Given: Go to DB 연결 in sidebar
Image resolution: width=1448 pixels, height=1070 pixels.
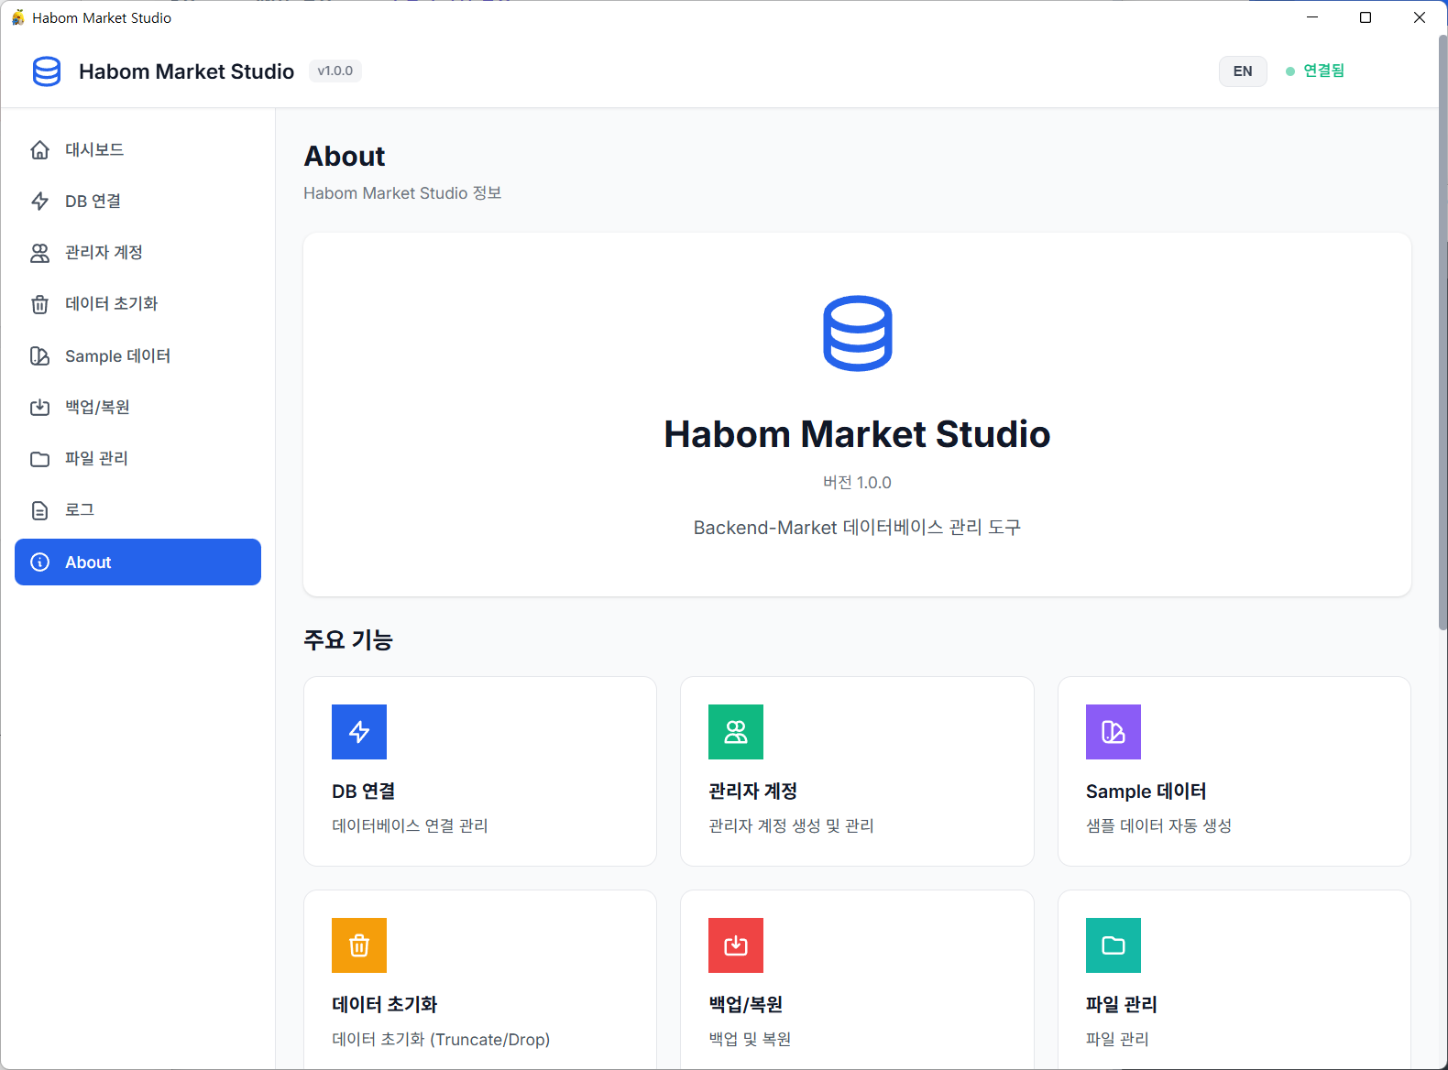Looking at the screenshot, I should tap(93, 201).
